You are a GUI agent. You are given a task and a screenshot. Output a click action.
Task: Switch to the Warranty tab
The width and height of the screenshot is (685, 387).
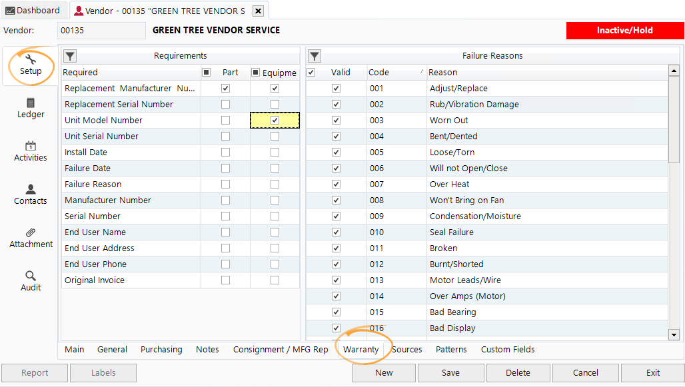click(x=361, y=349)
